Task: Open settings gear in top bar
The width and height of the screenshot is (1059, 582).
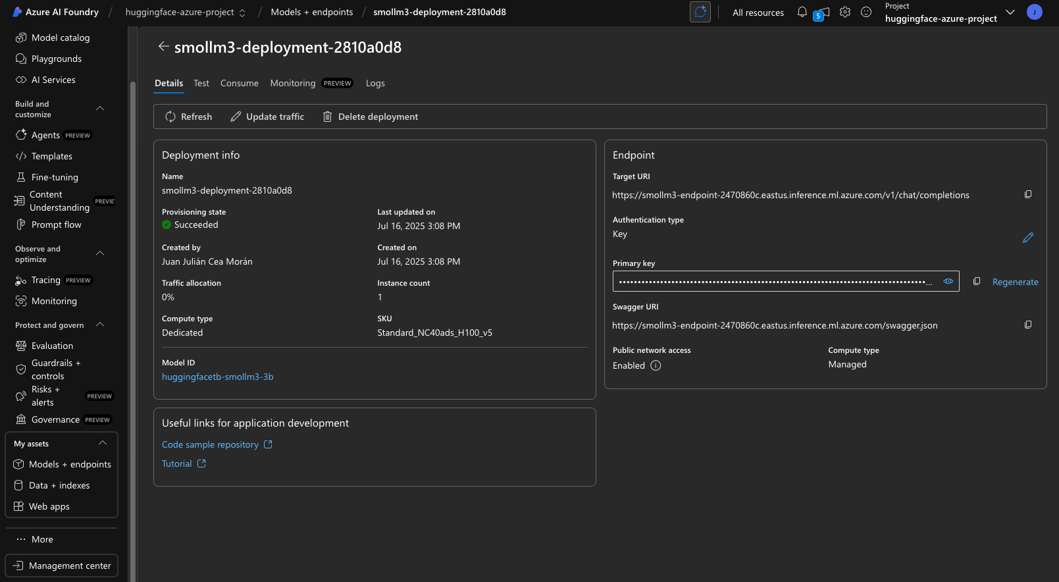Action: click(x=845, y=12)
